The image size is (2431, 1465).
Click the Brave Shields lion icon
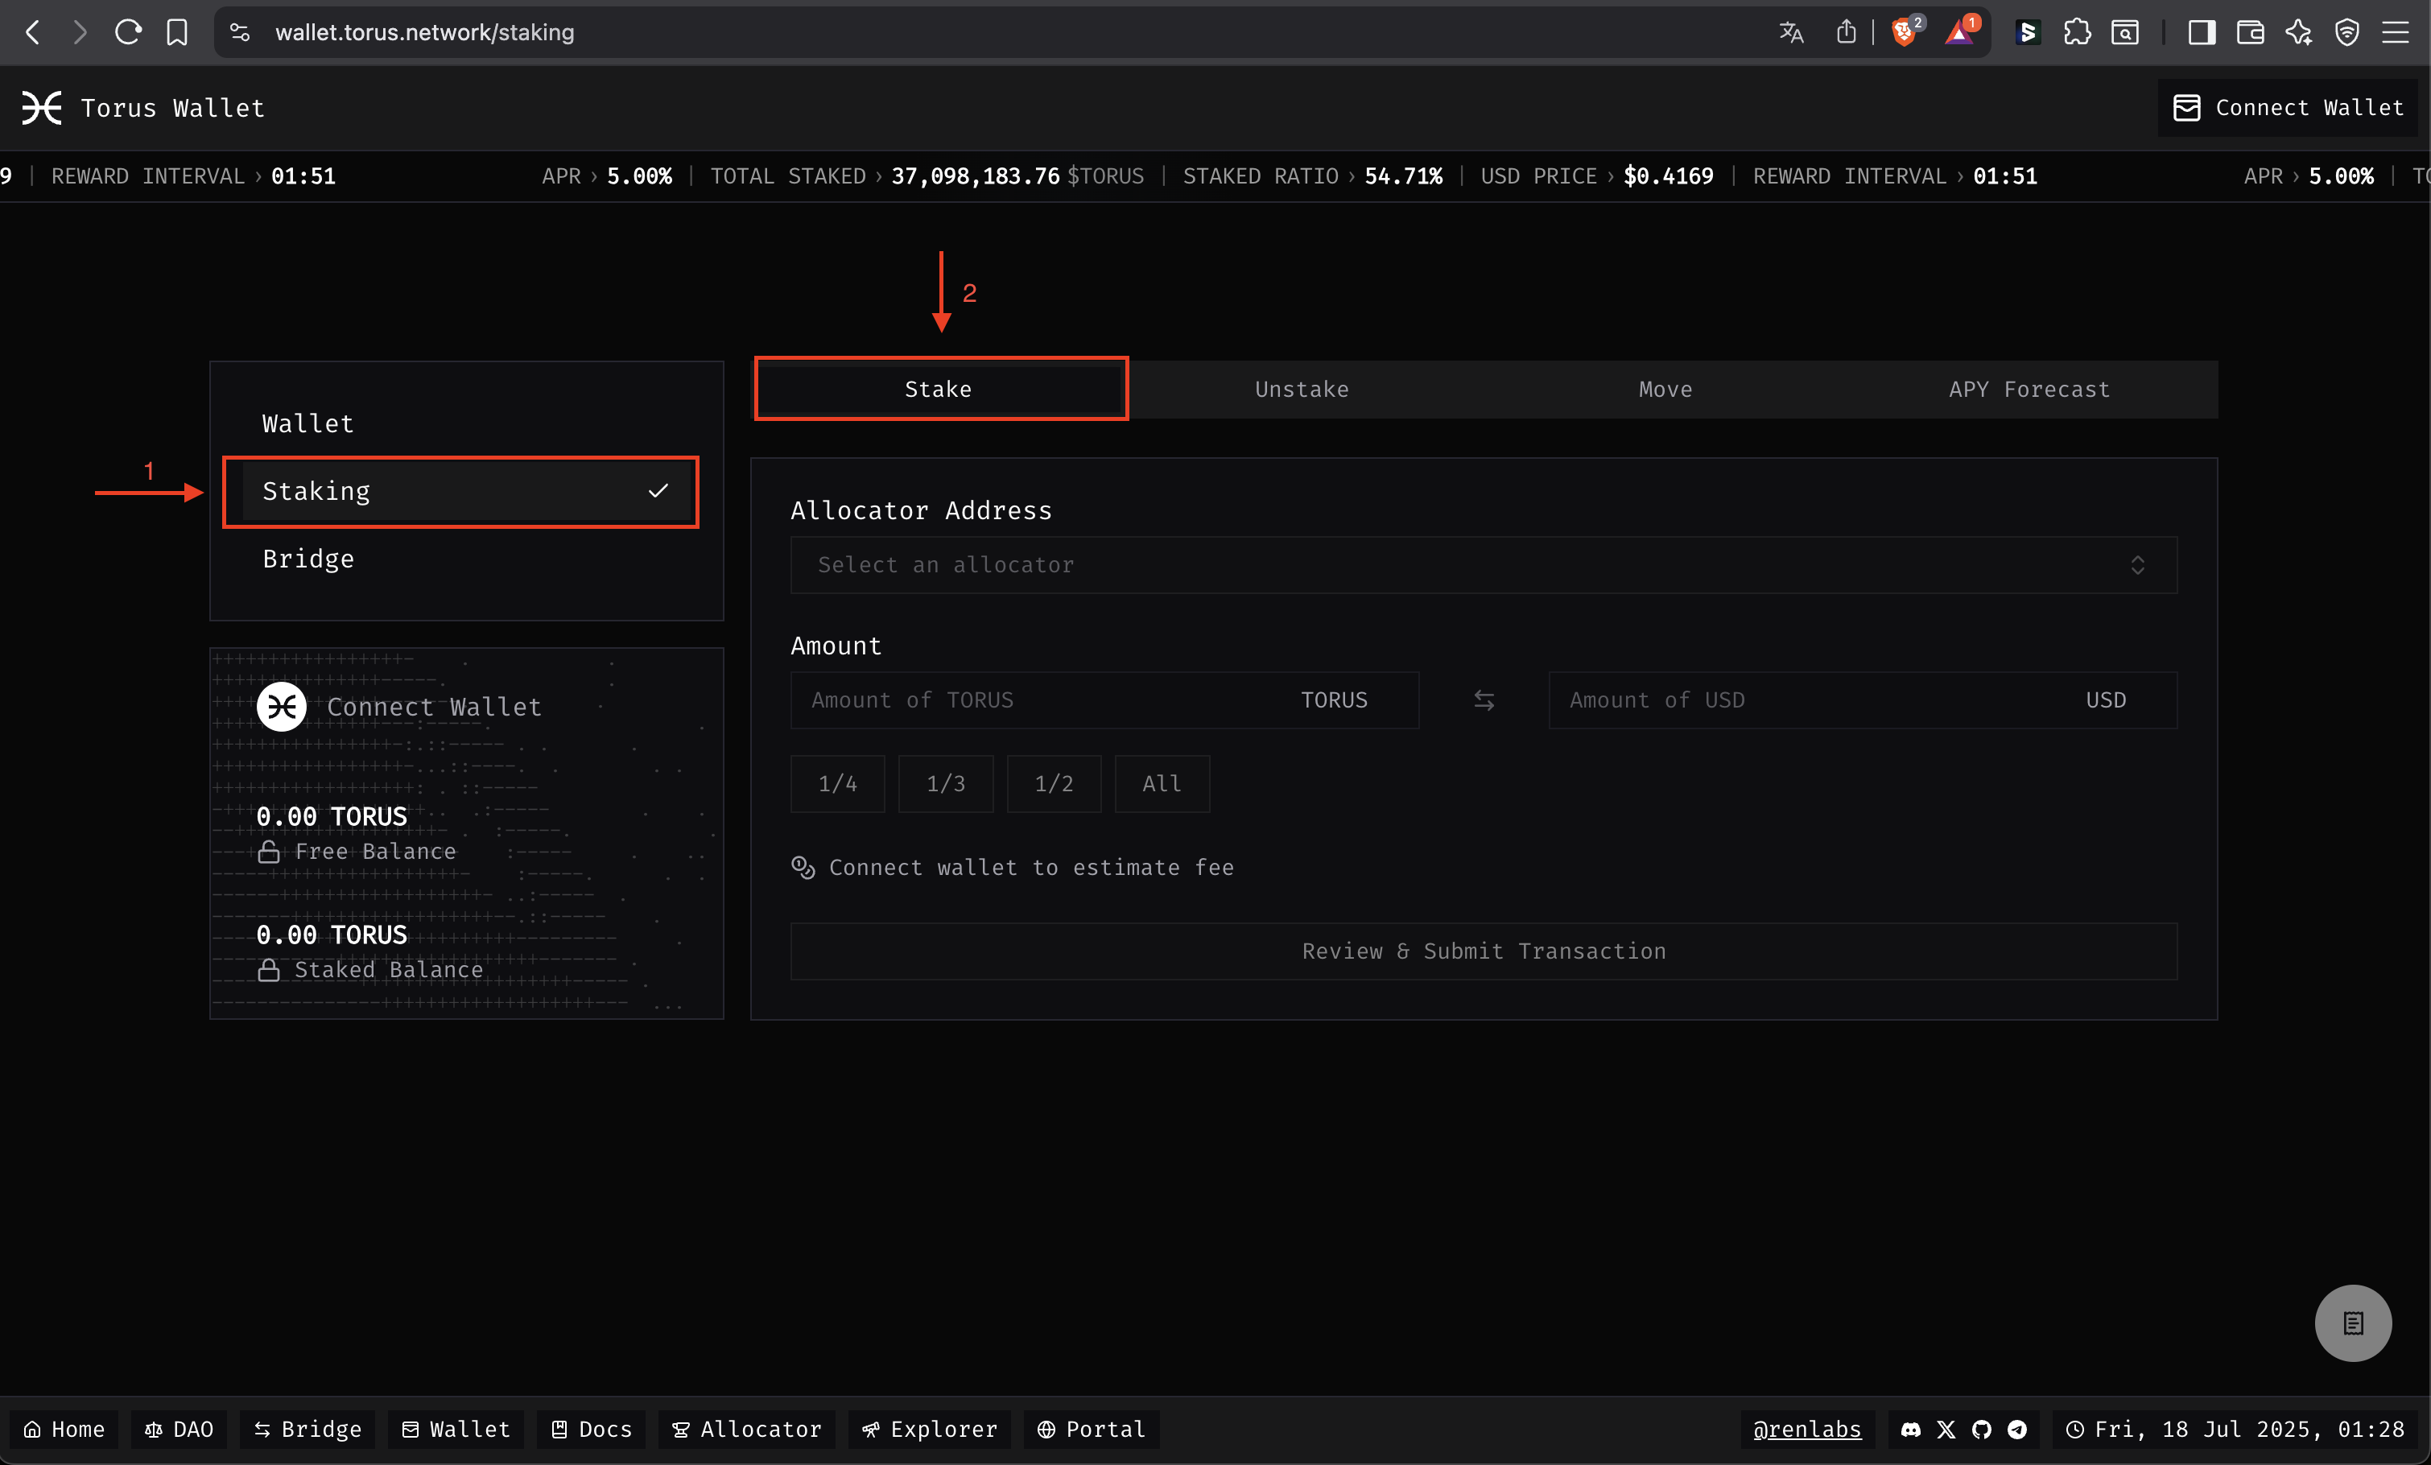[1903, 32]
